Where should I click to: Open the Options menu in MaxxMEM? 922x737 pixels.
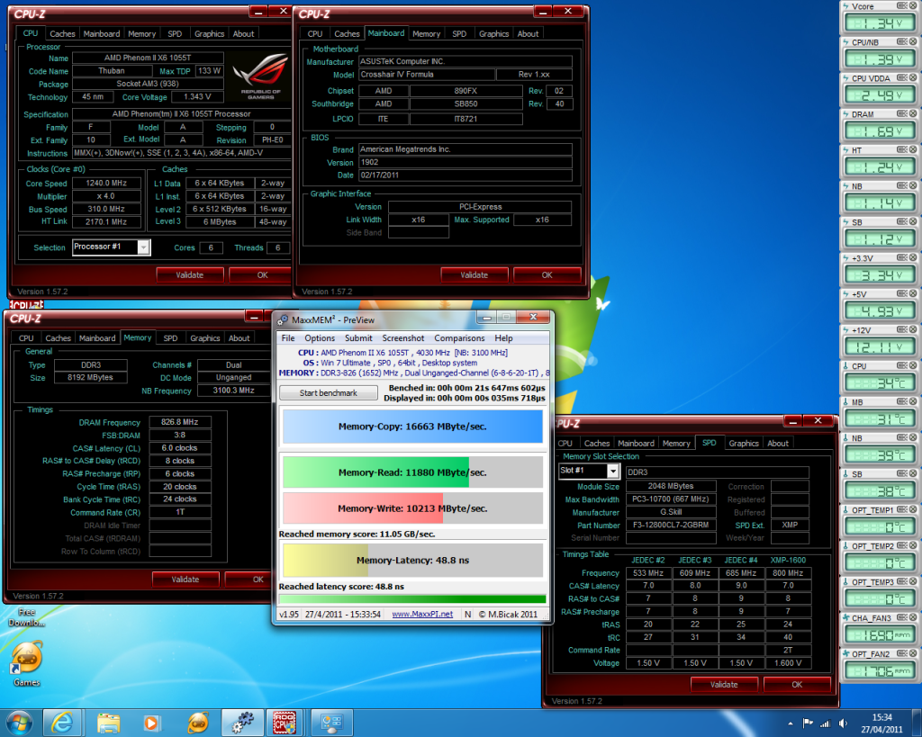coord(320,338)
